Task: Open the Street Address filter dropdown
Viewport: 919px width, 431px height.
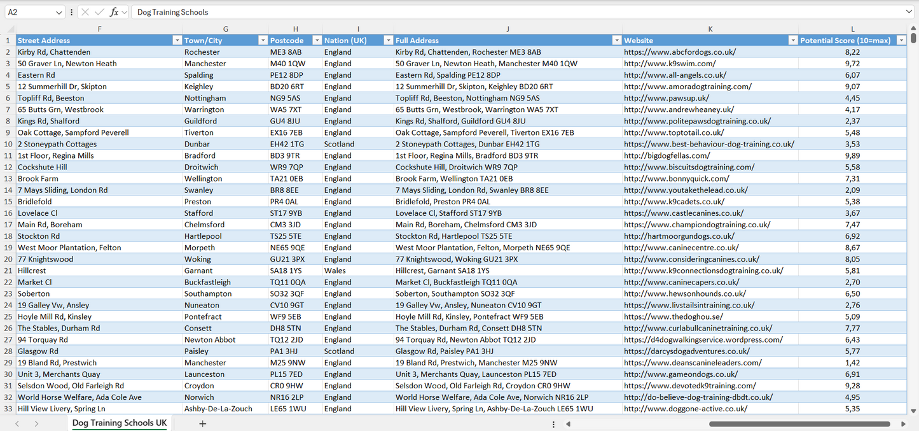Action: [x=177, y=40]
